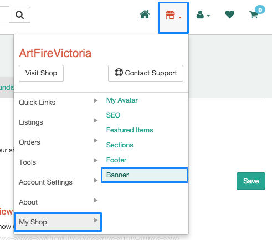Go to the home icon
The height and width of the screenshot is (240, 272).
[x=145, y=14]
